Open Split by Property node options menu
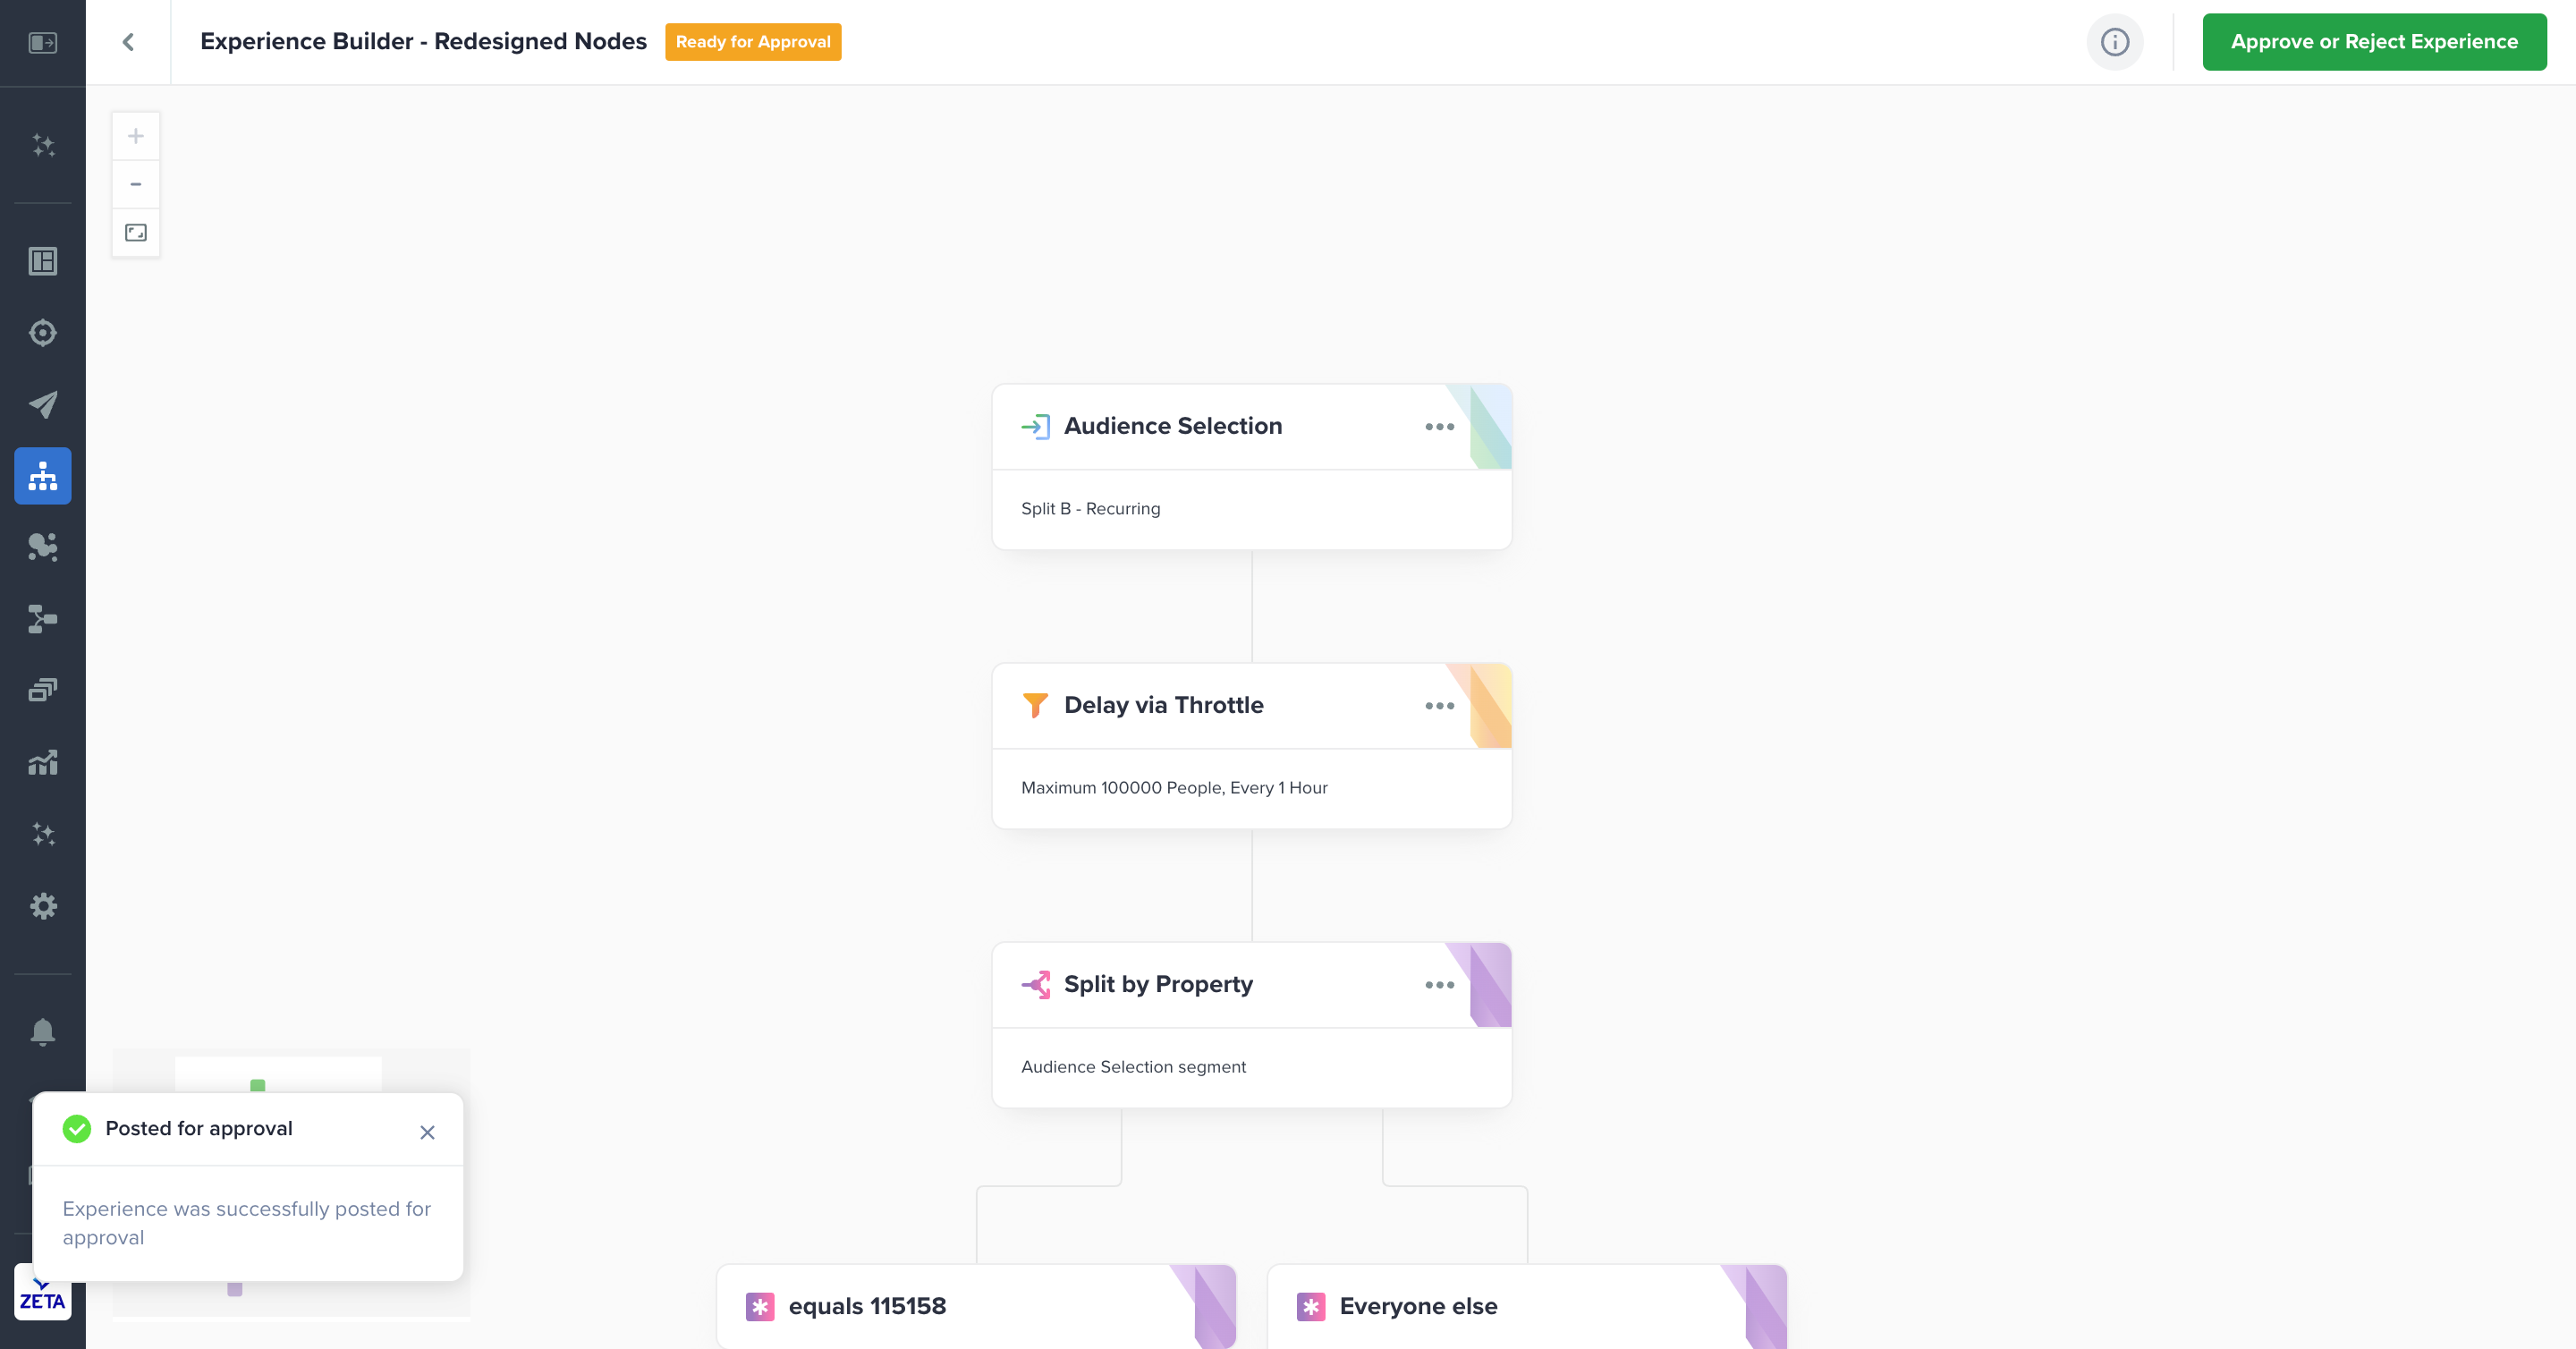 pyautogui.click(x=1439, y=985)
